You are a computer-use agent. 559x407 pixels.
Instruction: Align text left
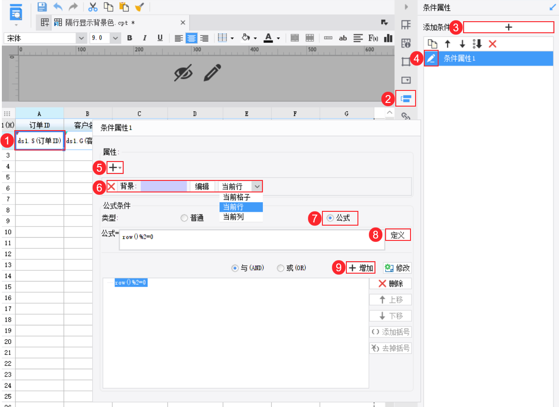click(x=179, y=38)
